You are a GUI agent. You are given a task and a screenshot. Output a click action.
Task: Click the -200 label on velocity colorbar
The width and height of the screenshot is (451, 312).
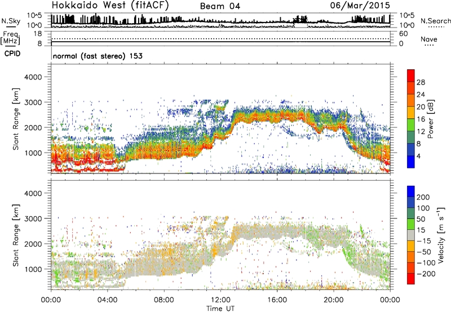coord(426,274)
